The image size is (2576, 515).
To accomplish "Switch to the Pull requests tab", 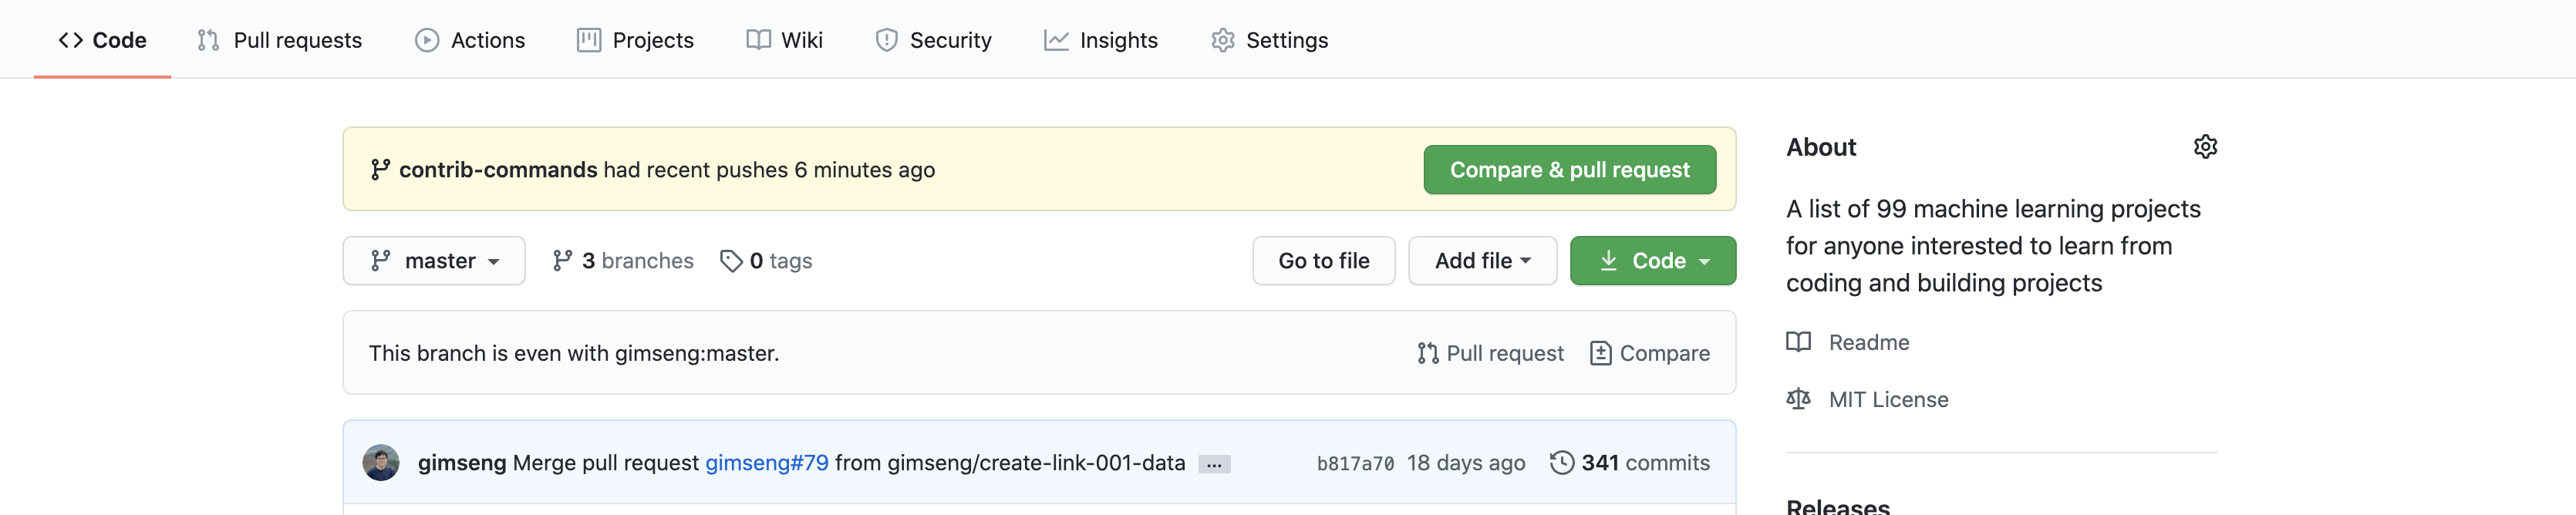I will point(280,40).
